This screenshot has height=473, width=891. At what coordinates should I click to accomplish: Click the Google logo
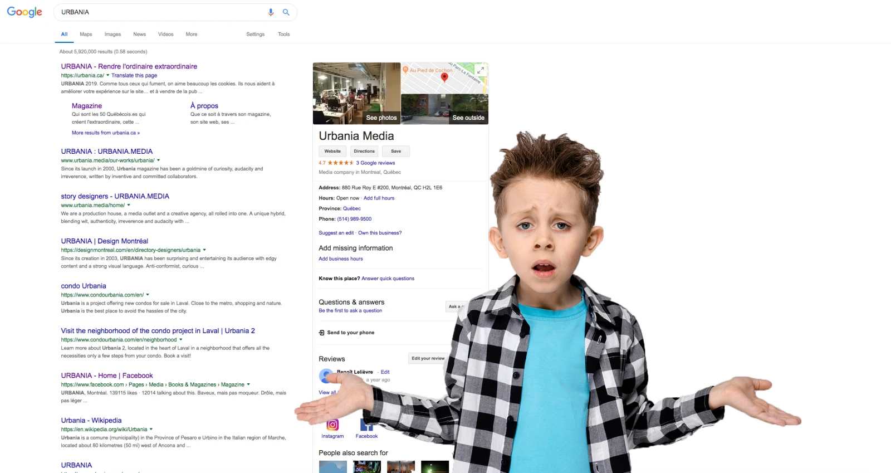pyautogui.click(x=25, y=12)
